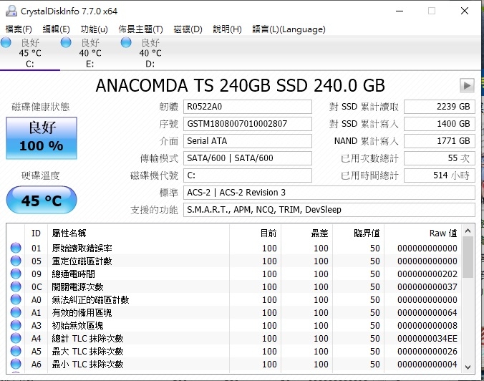The width and height of the screenshot is (484, 381).
Task: Select the D: drive tab
Action: [x=150, y=53]
